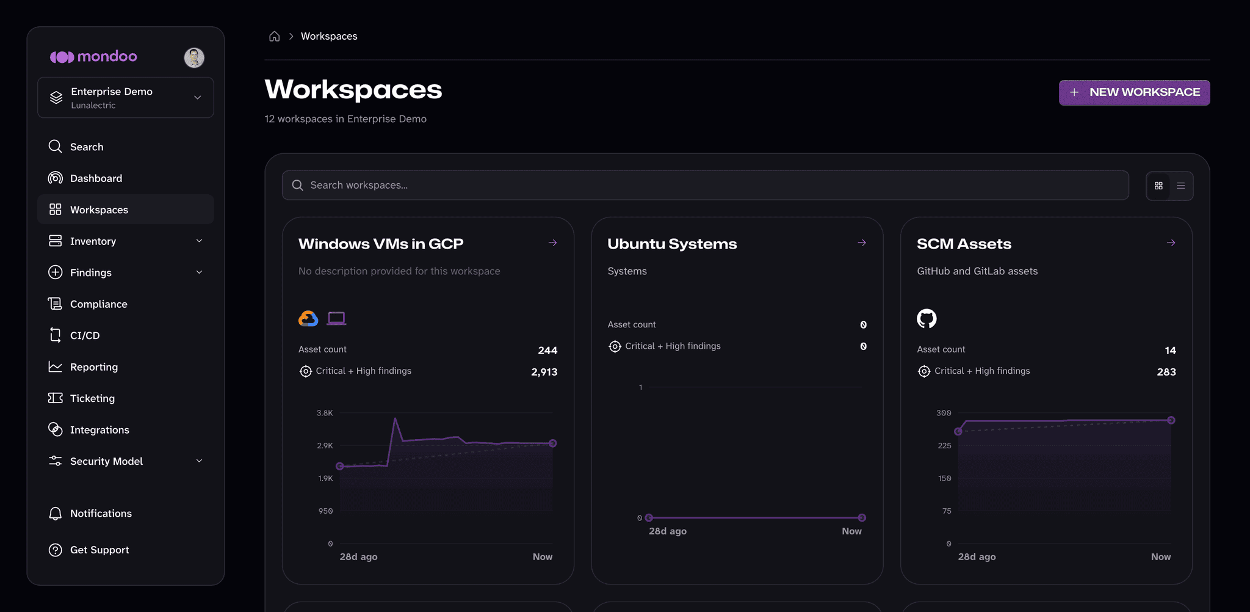This screenshot has height=612, width=1250.
Task: Click the Workspaces breadcrumb link
Action: tap(329, 36)
